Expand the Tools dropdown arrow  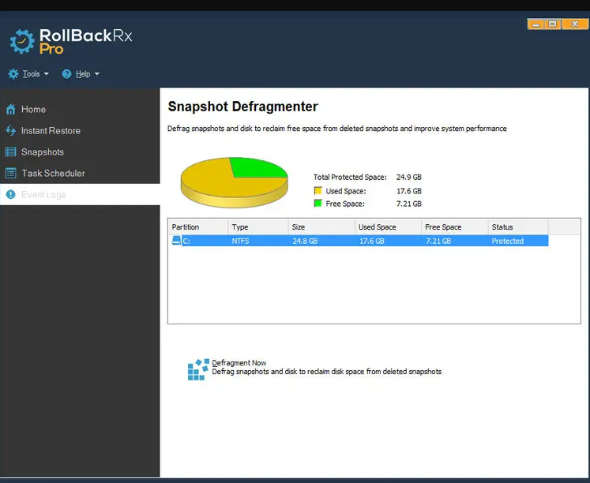pyautogui.click(x=47, y=74)
